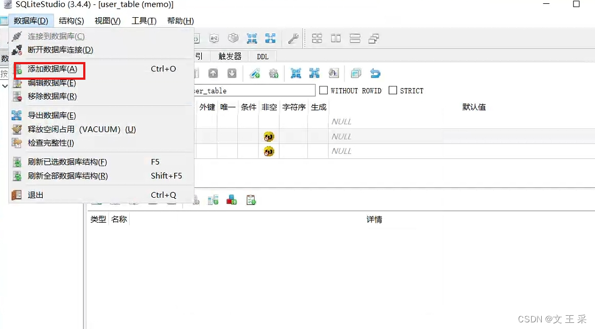
Task: Open the 帮助(H) menu
Action: (x=180, y=21)
